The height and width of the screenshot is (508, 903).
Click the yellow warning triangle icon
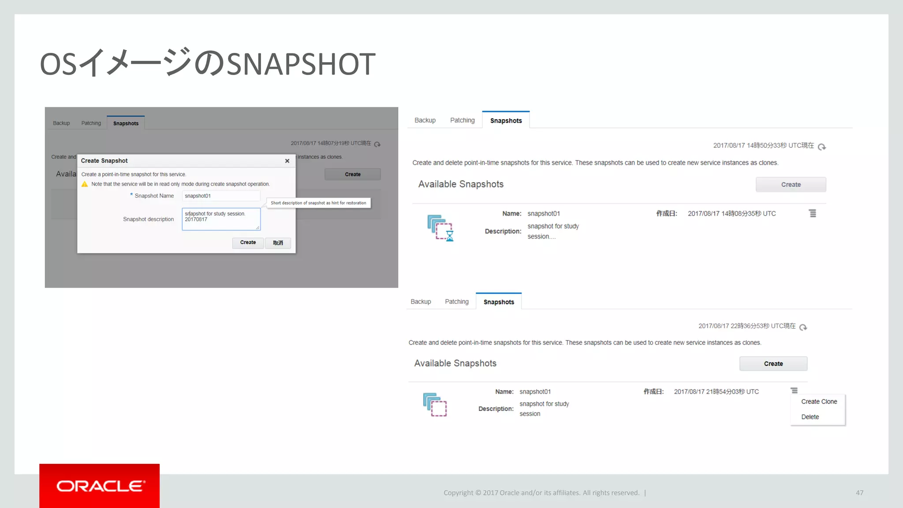tap(85, 184)
